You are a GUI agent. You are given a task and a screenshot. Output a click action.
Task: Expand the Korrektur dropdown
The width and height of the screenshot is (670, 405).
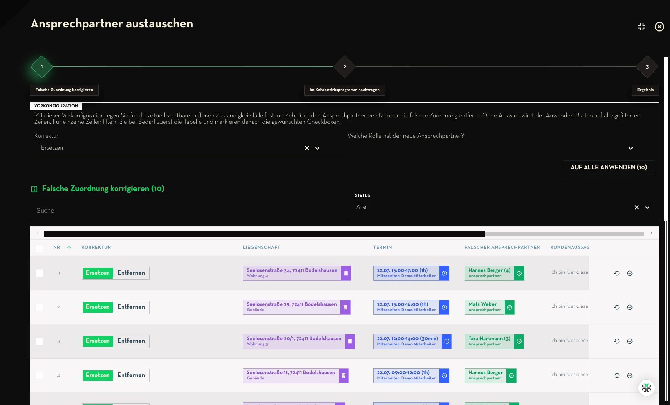click(x=317, y=148)
